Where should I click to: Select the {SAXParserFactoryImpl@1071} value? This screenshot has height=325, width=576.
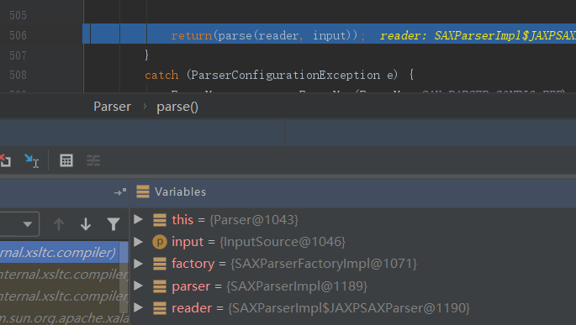pos(324,264)
